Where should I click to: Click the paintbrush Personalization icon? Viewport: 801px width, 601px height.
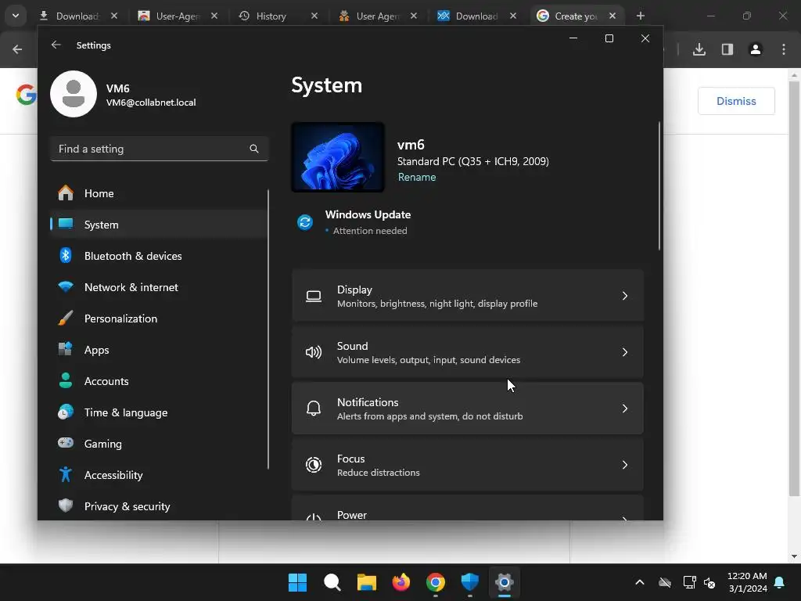66,318
